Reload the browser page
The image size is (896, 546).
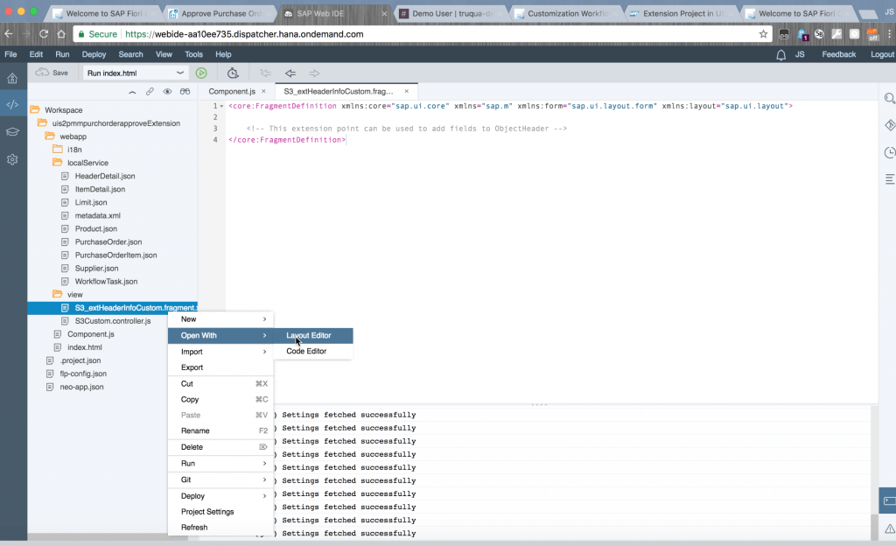(x=44, y=34)
